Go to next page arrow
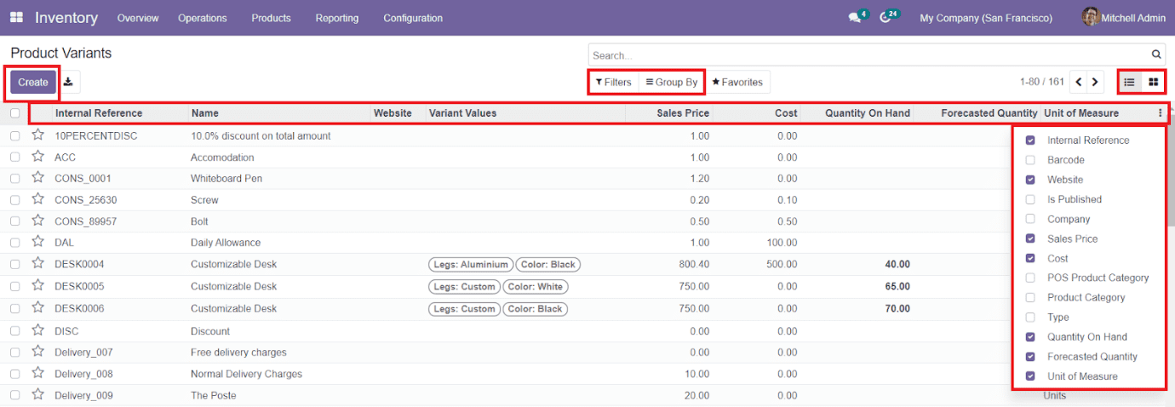This screenshot has width=1175, height=407. [x=1096, y=83]
